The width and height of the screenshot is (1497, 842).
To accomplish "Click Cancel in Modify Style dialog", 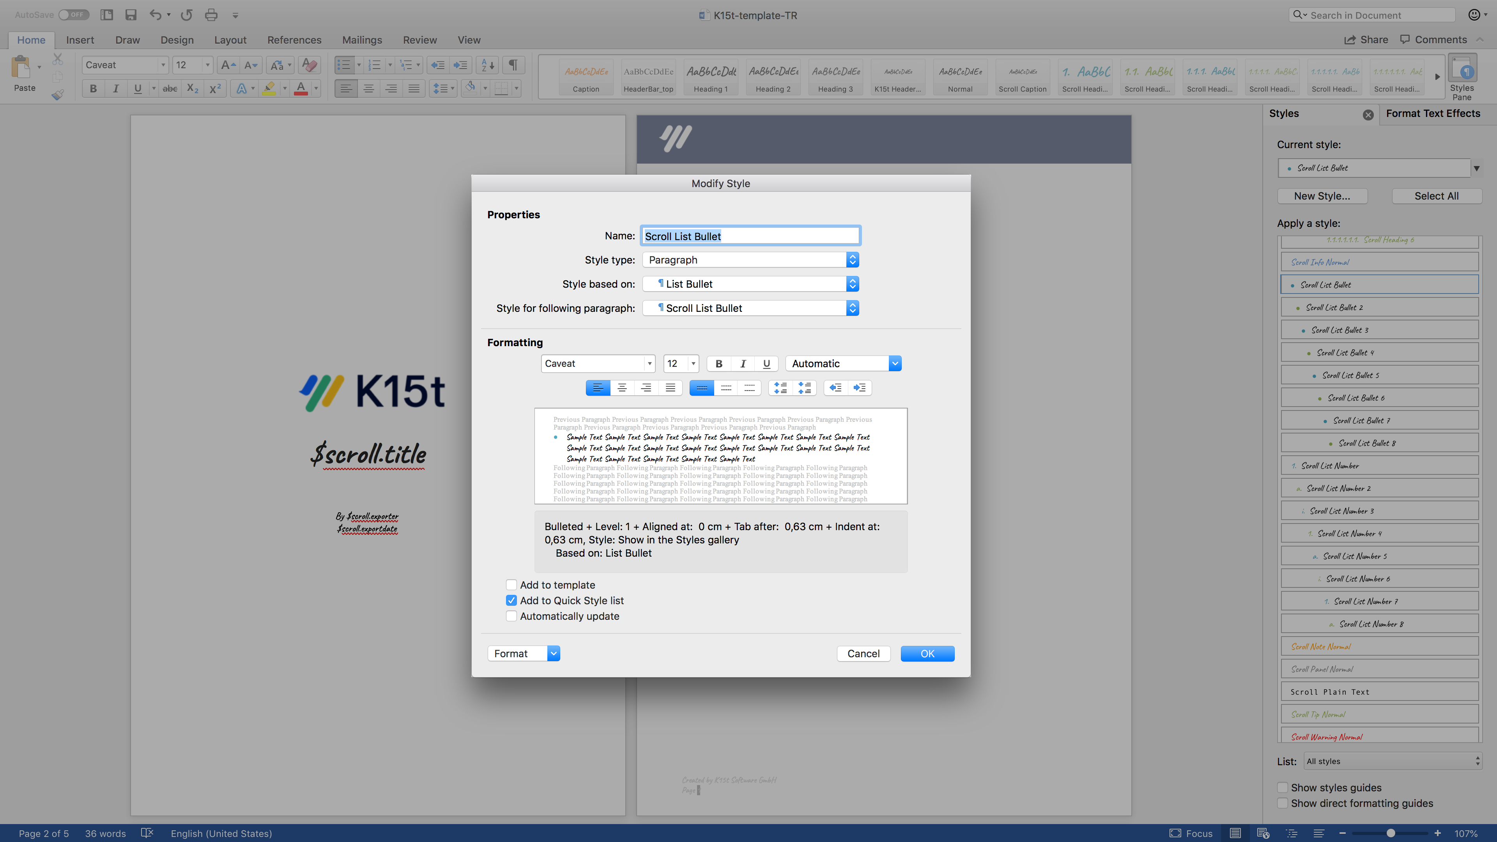I will [863, 654].
